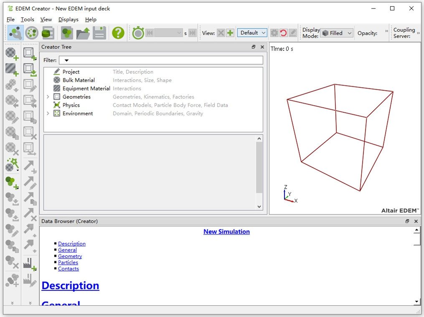Click Creator Tree details scroll up arrow
This screenshot has height=317, width=424.
click(x=259, y=138)
